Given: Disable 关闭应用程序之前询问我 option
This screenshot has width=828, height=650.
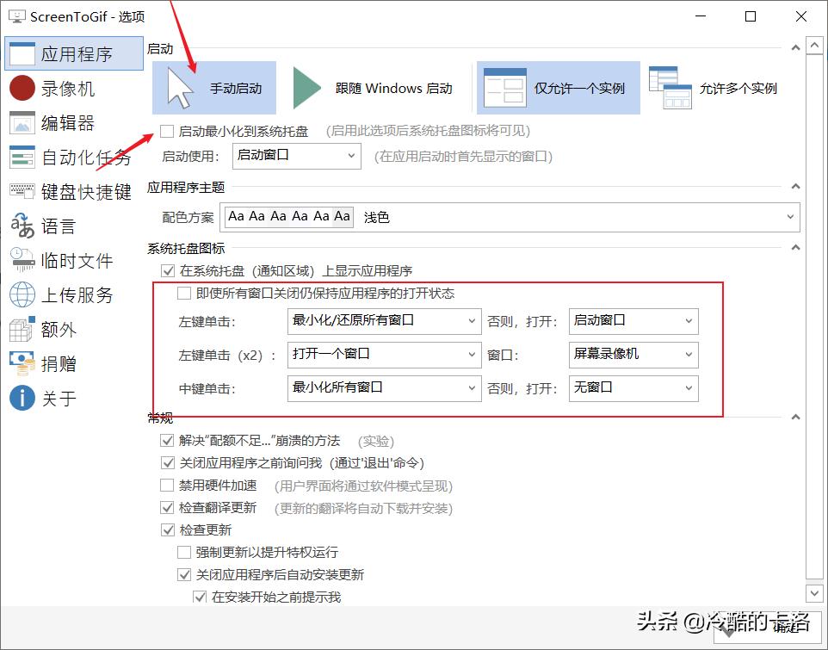Looking at the screenshot, I should point(168,462).
